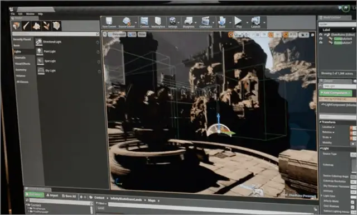Click the Lit view mode button
This screenshot has width=357, height=215.
tap(132, 35)
